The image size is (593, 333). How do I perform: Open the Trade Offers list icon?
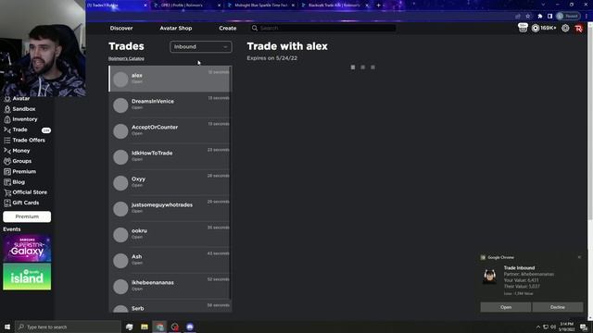(x=7, y=140)
